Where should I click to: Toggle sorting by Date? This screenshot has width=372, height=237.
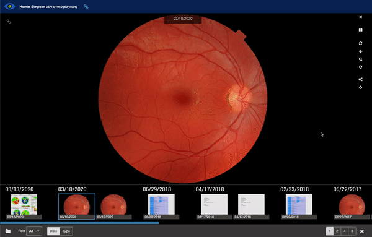[x=53, y=231]
